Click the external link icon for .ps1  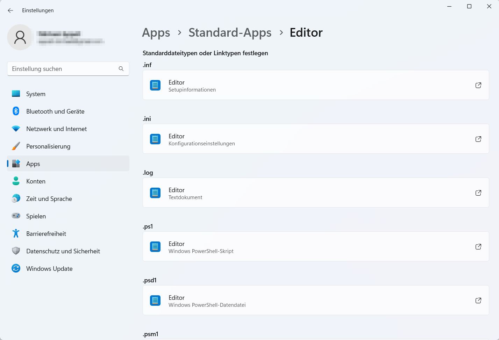pyautogui.click(x=478, y=247)
